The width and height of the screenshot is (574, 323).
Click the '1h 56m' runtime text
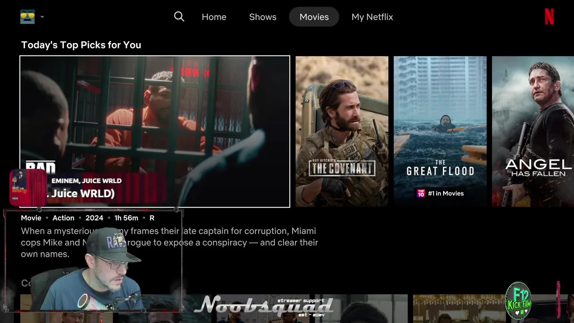click(126, 218)
